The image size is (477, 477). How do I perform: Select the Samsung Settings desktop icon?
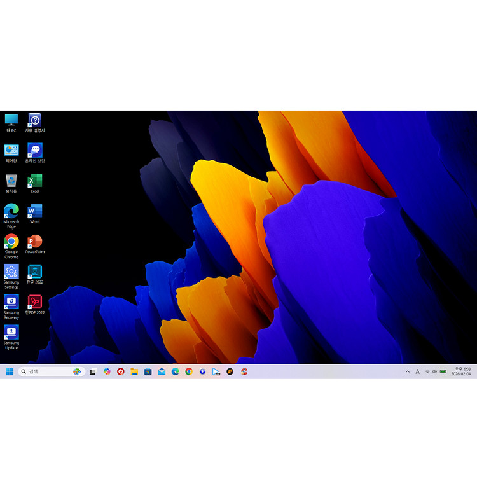11,272
